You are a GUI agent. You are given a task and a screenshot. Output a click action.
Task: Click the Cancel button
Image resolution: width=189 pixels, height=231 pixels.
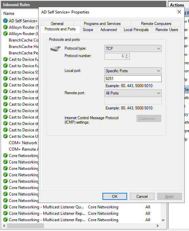click(x=142, y=196)
